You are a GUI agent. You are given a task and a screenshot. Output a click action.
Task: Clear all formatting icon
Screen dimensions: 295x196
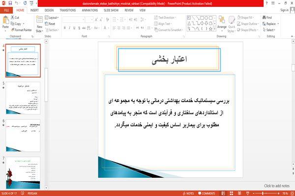107,20
